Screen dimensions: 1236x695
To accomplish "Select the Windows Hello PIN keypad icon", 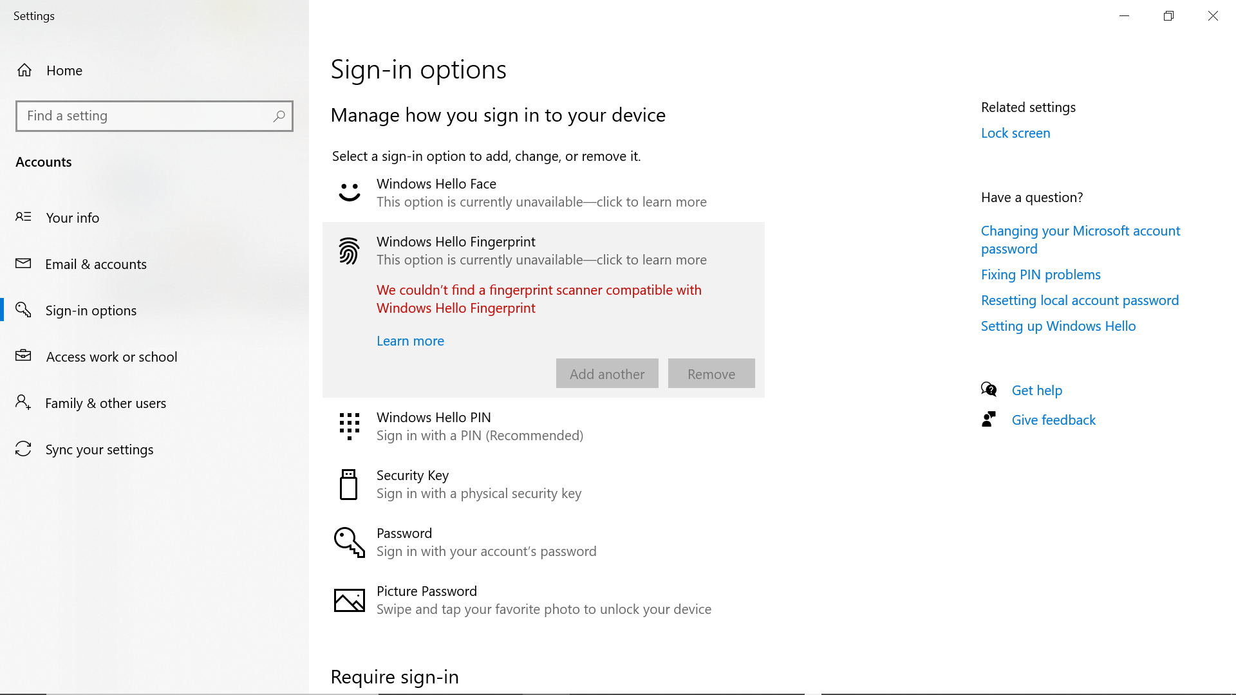I will [x=350, y=427].
